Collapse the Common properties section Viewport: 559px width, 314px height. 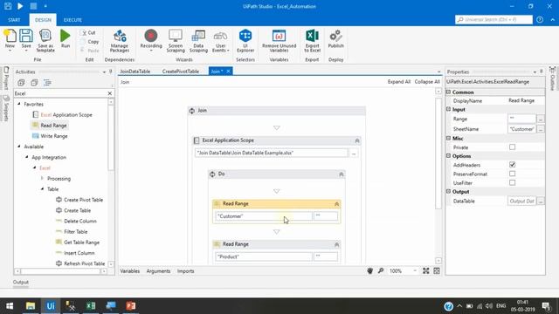(448, 92)
